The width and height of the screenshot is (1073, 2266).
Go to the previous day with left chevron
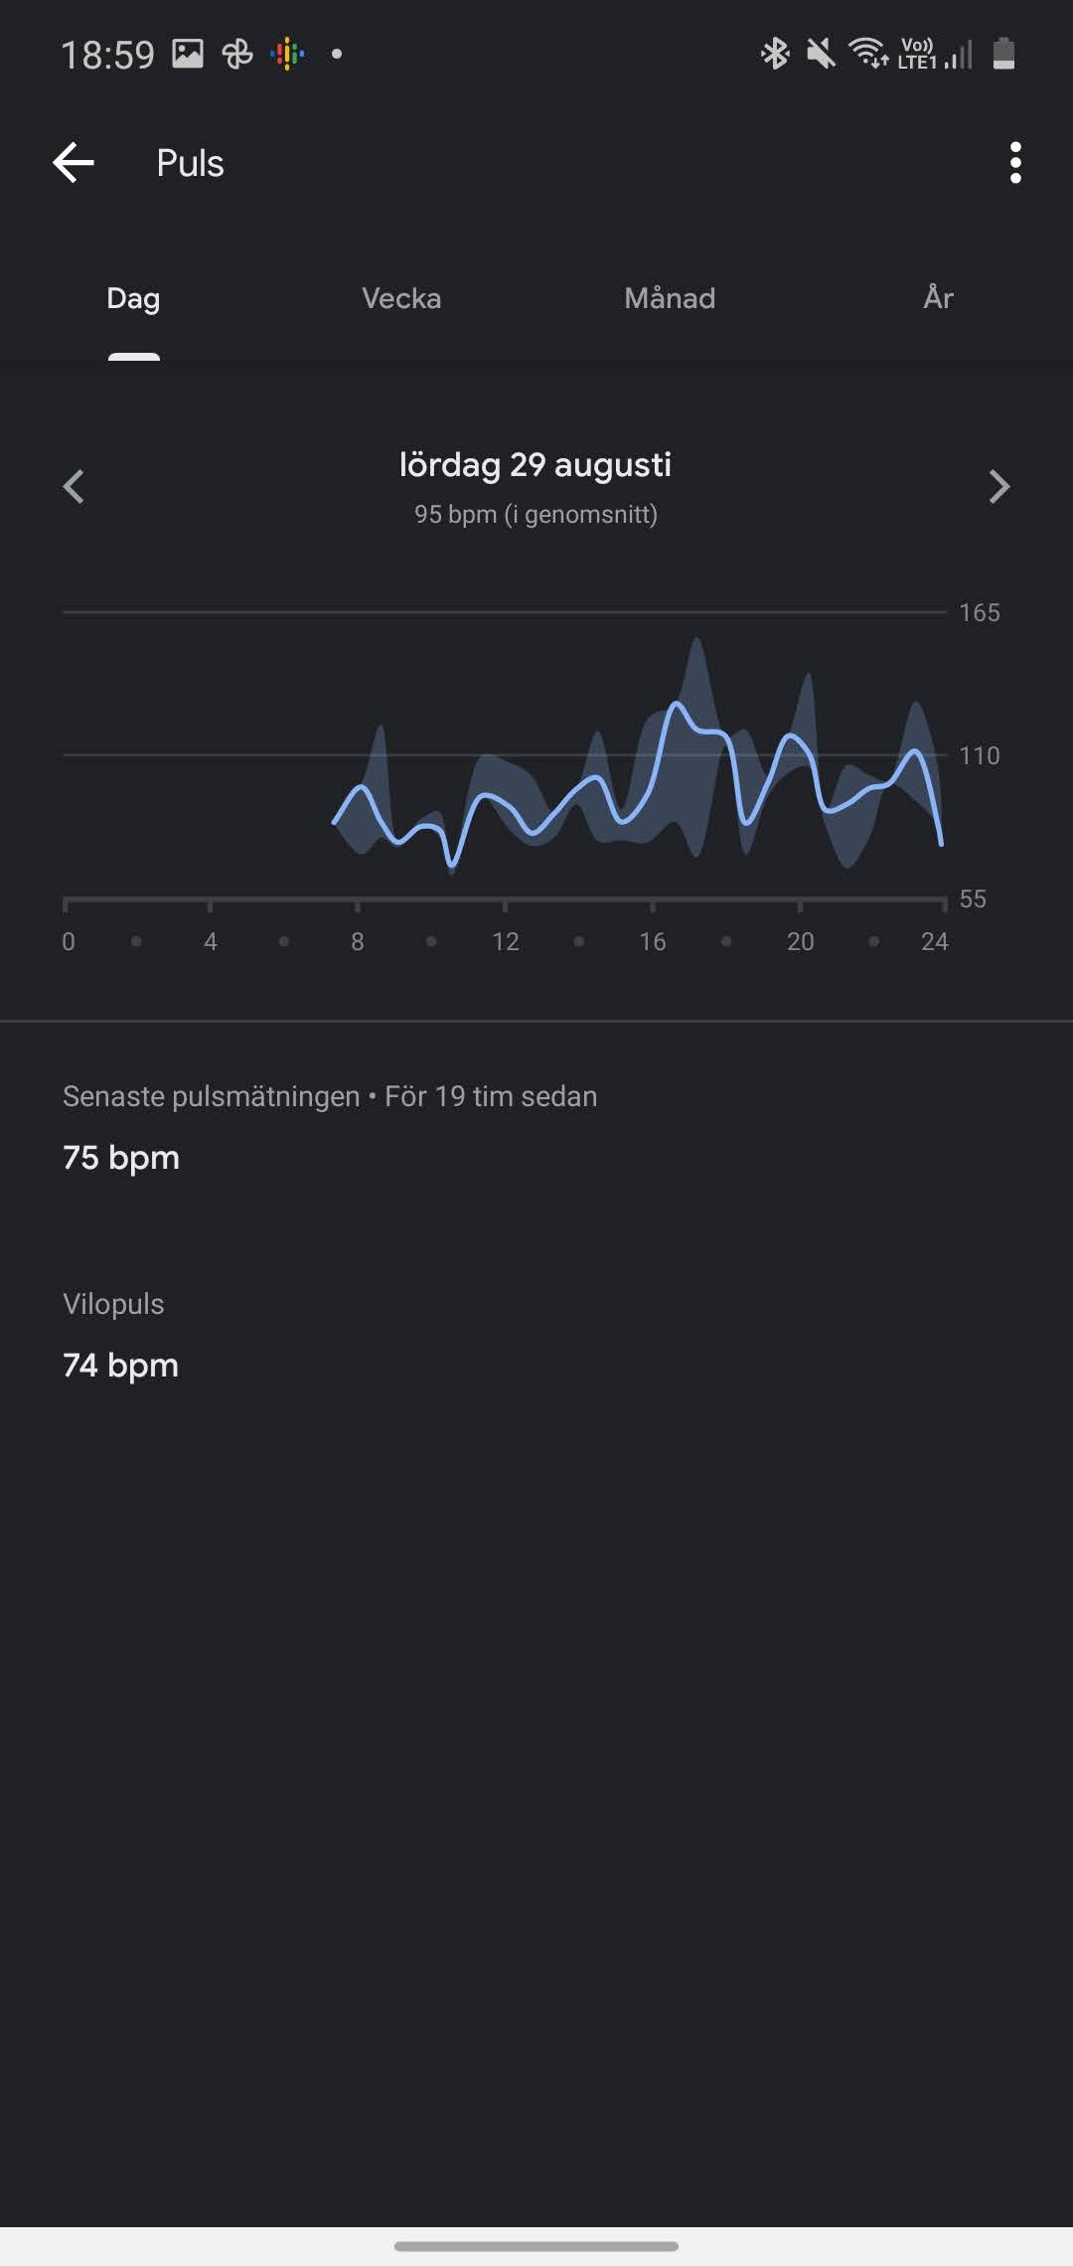click(x=74, y=487)
